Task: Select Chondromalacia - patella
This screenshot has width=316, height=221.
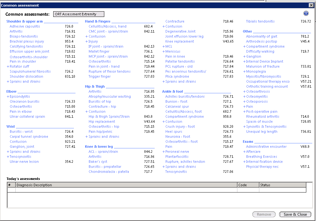Action: click(x=109, y=172)
